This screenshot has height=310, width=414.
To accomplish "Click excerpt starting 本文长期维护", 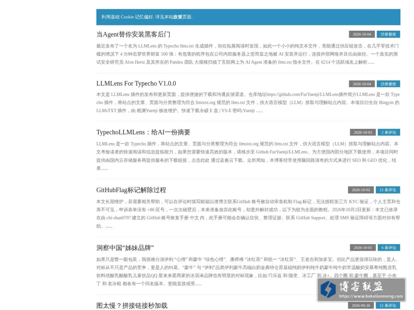I will [248, 214].
